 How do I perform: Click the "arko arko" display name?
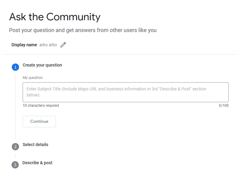[48, 45]
